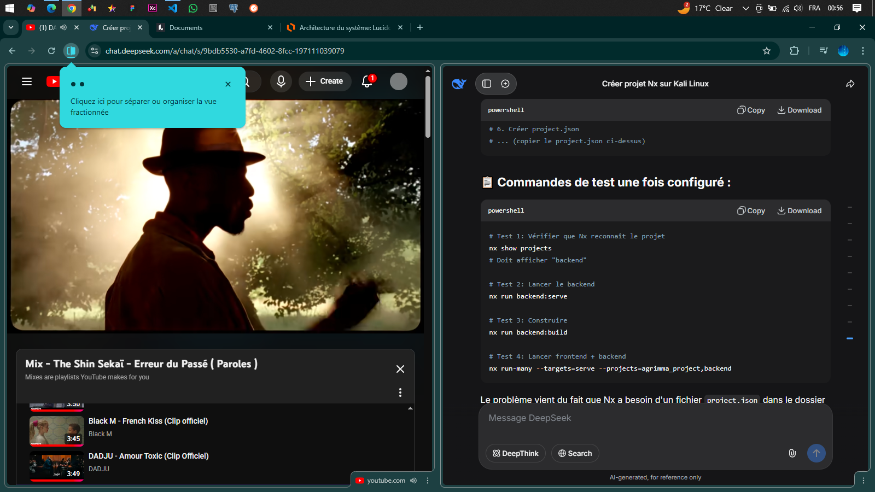Toggle the DeepSeek sidebar panel
The width and height of the screenshot is (875, 492).
(x=487, y=84)
